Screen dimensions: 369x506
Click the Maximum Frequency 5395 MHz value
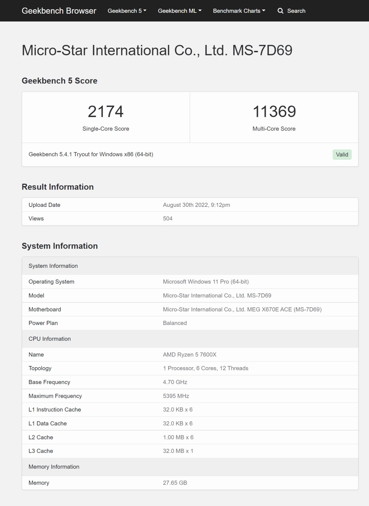tap(176, 396)
